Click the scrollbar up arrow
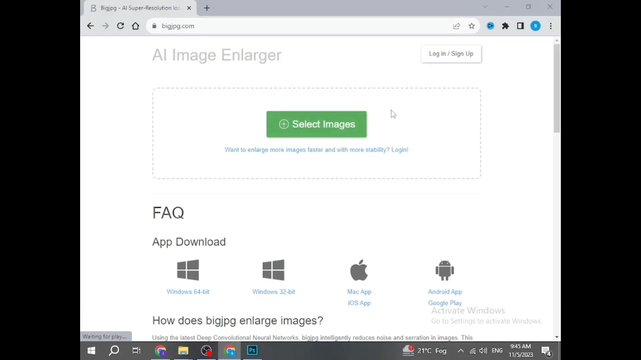 [557, 40]
